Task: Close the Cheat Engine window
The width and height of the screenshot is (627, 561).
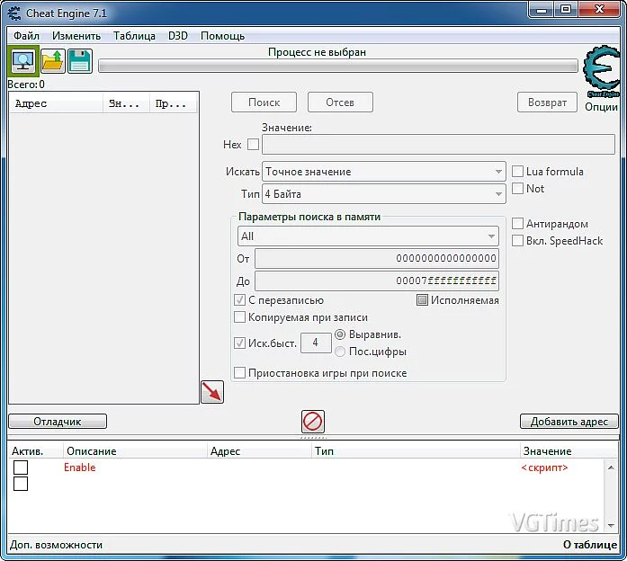Action: [599, 10]
